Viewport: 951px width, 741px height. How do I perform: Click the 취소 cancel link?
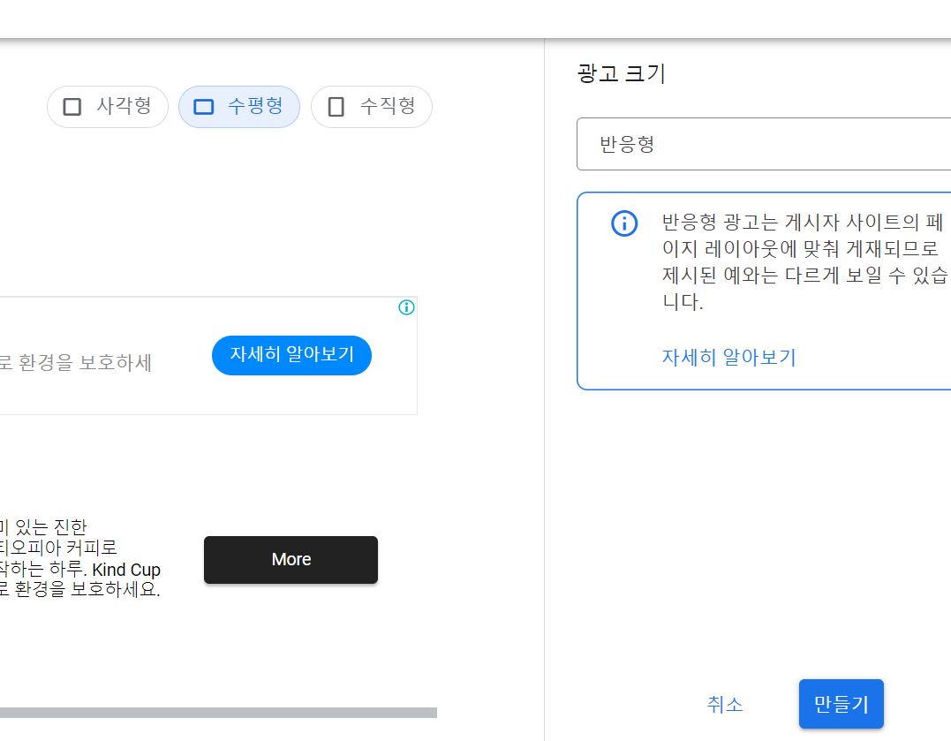(724, 704)
